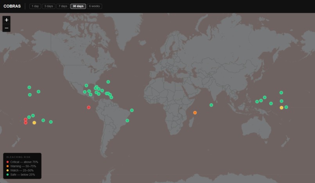Select the upper red marker of the South Pacific pair
Image resolution: width=315 pixels, height=183 pixels.
point(25,120)
